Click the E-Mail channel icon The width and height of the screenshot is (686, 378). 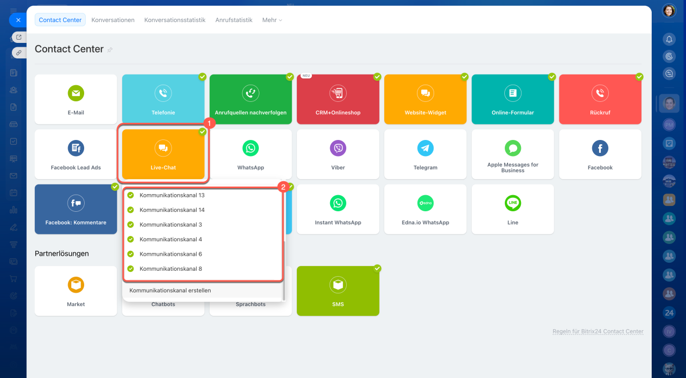[76, 93]
